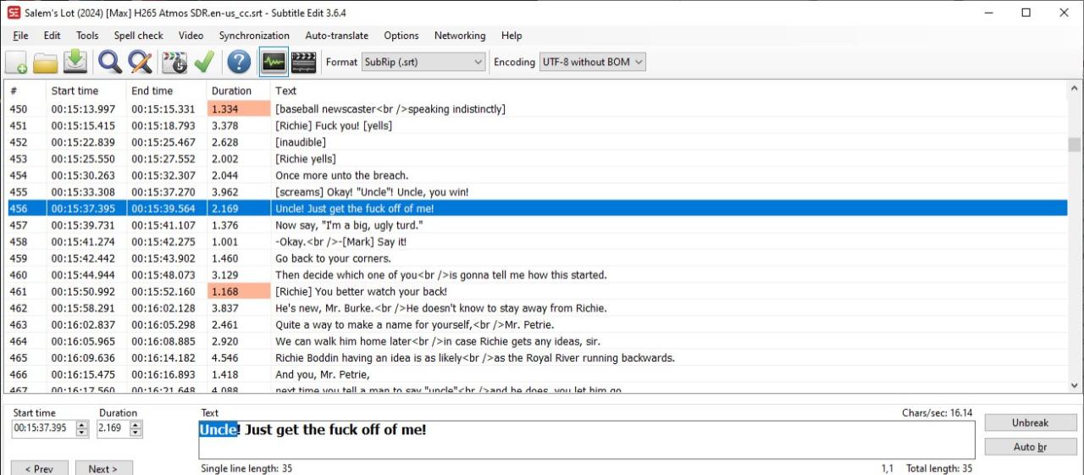
Task: Toggle the video player clapperboard icon
Action: pos(303,62)
